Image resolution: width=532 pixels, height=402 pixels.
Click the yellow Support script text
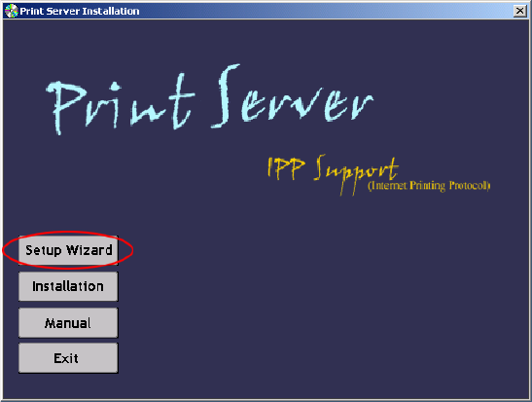click(356, 174)
